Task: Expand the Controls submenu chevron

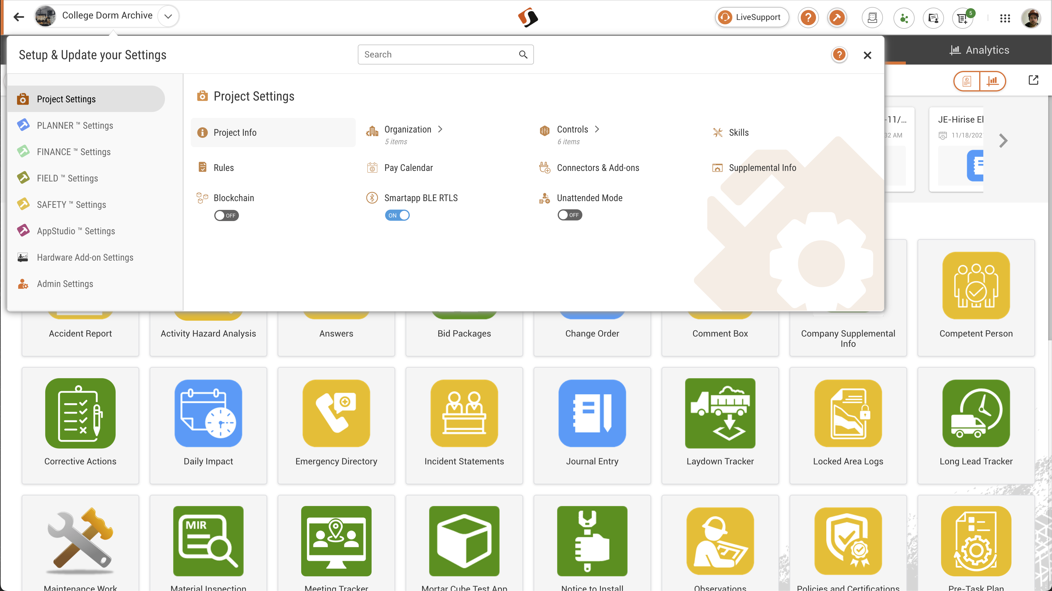Action: pyautogui.click(x=597, y=129)
